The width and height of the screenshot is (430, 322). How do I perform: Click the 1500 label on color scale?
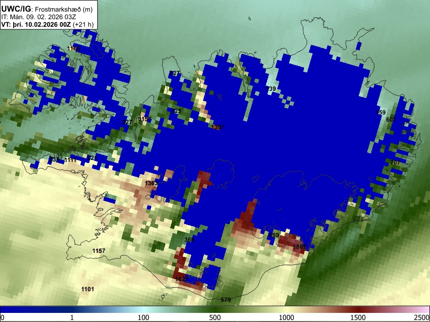pos(358,317)
